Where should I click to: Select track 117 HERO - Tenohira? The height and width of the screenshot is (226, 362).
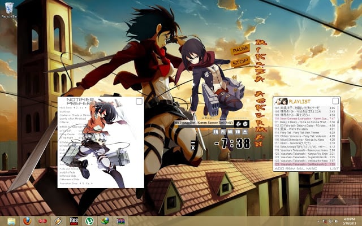coord(305,143)
